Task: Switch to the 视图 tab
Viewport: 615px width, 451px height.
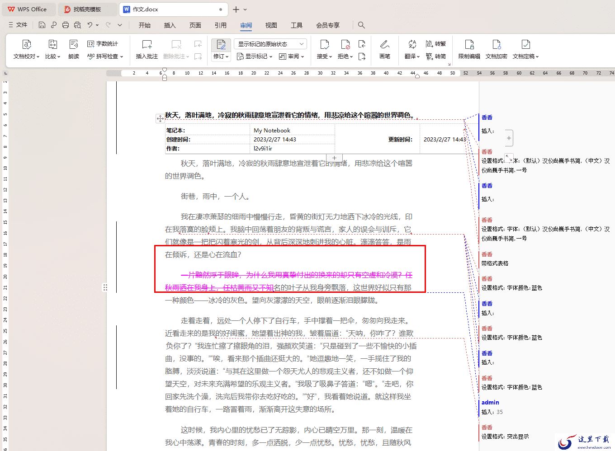Action: click(x=271, y=25)
